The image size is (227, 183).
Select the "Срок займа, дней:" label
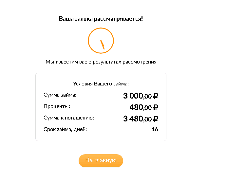click(65, 129)
